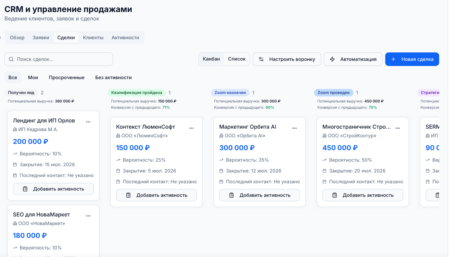Click the 80% conversion value

click(270, 107)
